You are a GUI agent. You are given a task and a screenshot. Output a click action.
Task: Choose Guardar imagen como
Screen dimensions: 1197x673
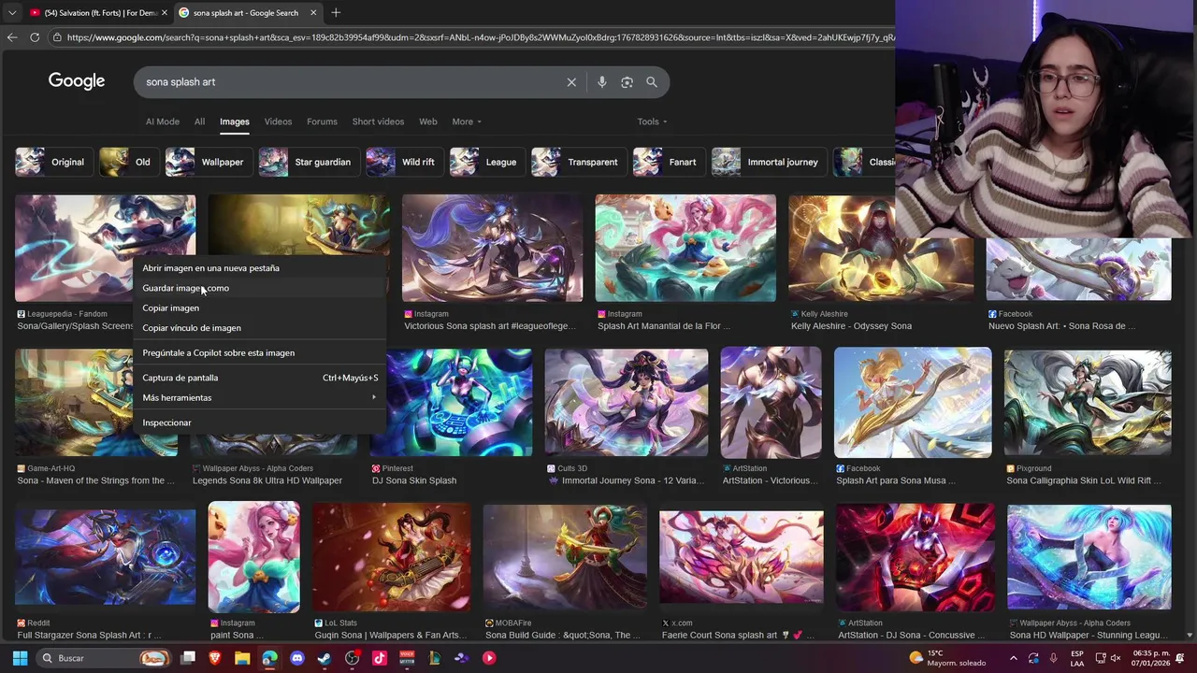coord(259,288)
